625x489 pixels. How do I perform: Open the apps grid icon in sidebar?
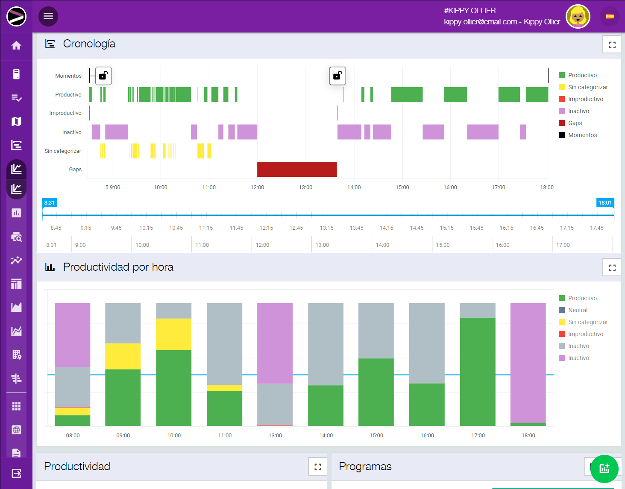16,406
